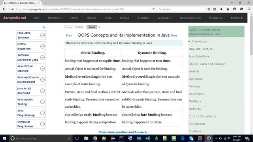Open Object, Class and Package topic
This screenshot has width=253, height=142.
(x=207, y=64)
